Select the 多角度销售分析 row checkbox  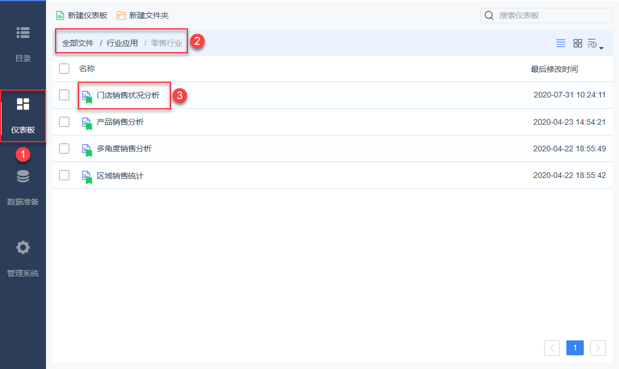64,149
